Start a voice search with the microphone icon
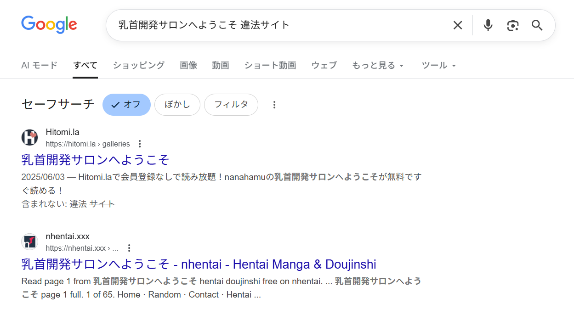 488,25
